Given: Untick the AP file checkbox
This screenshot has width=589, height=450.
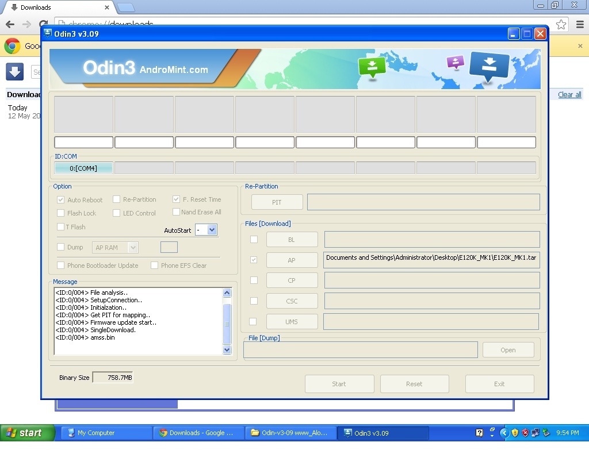Looking at the screenshot, I should click(x=254, y=260).
